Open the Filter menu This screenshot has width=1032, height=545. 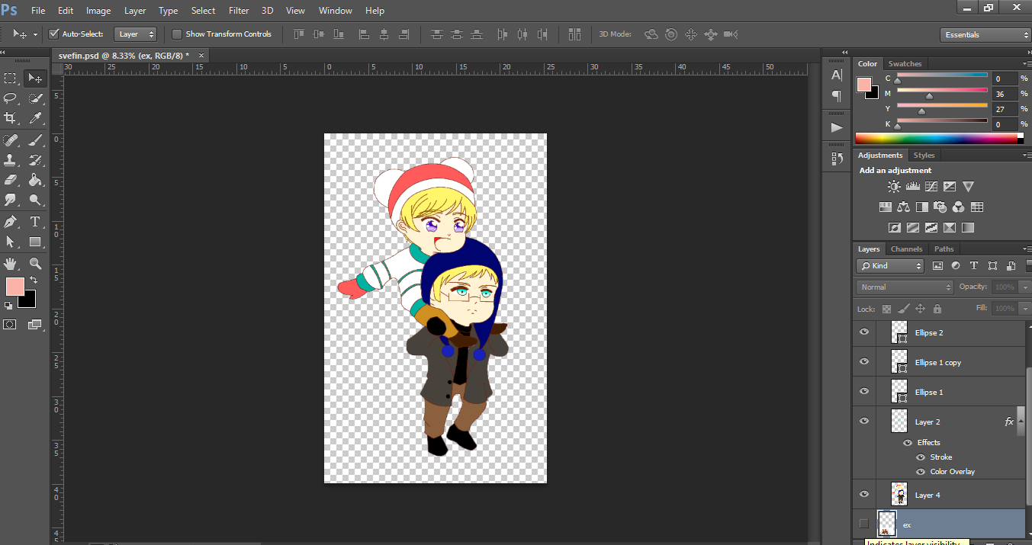[239, 11]
